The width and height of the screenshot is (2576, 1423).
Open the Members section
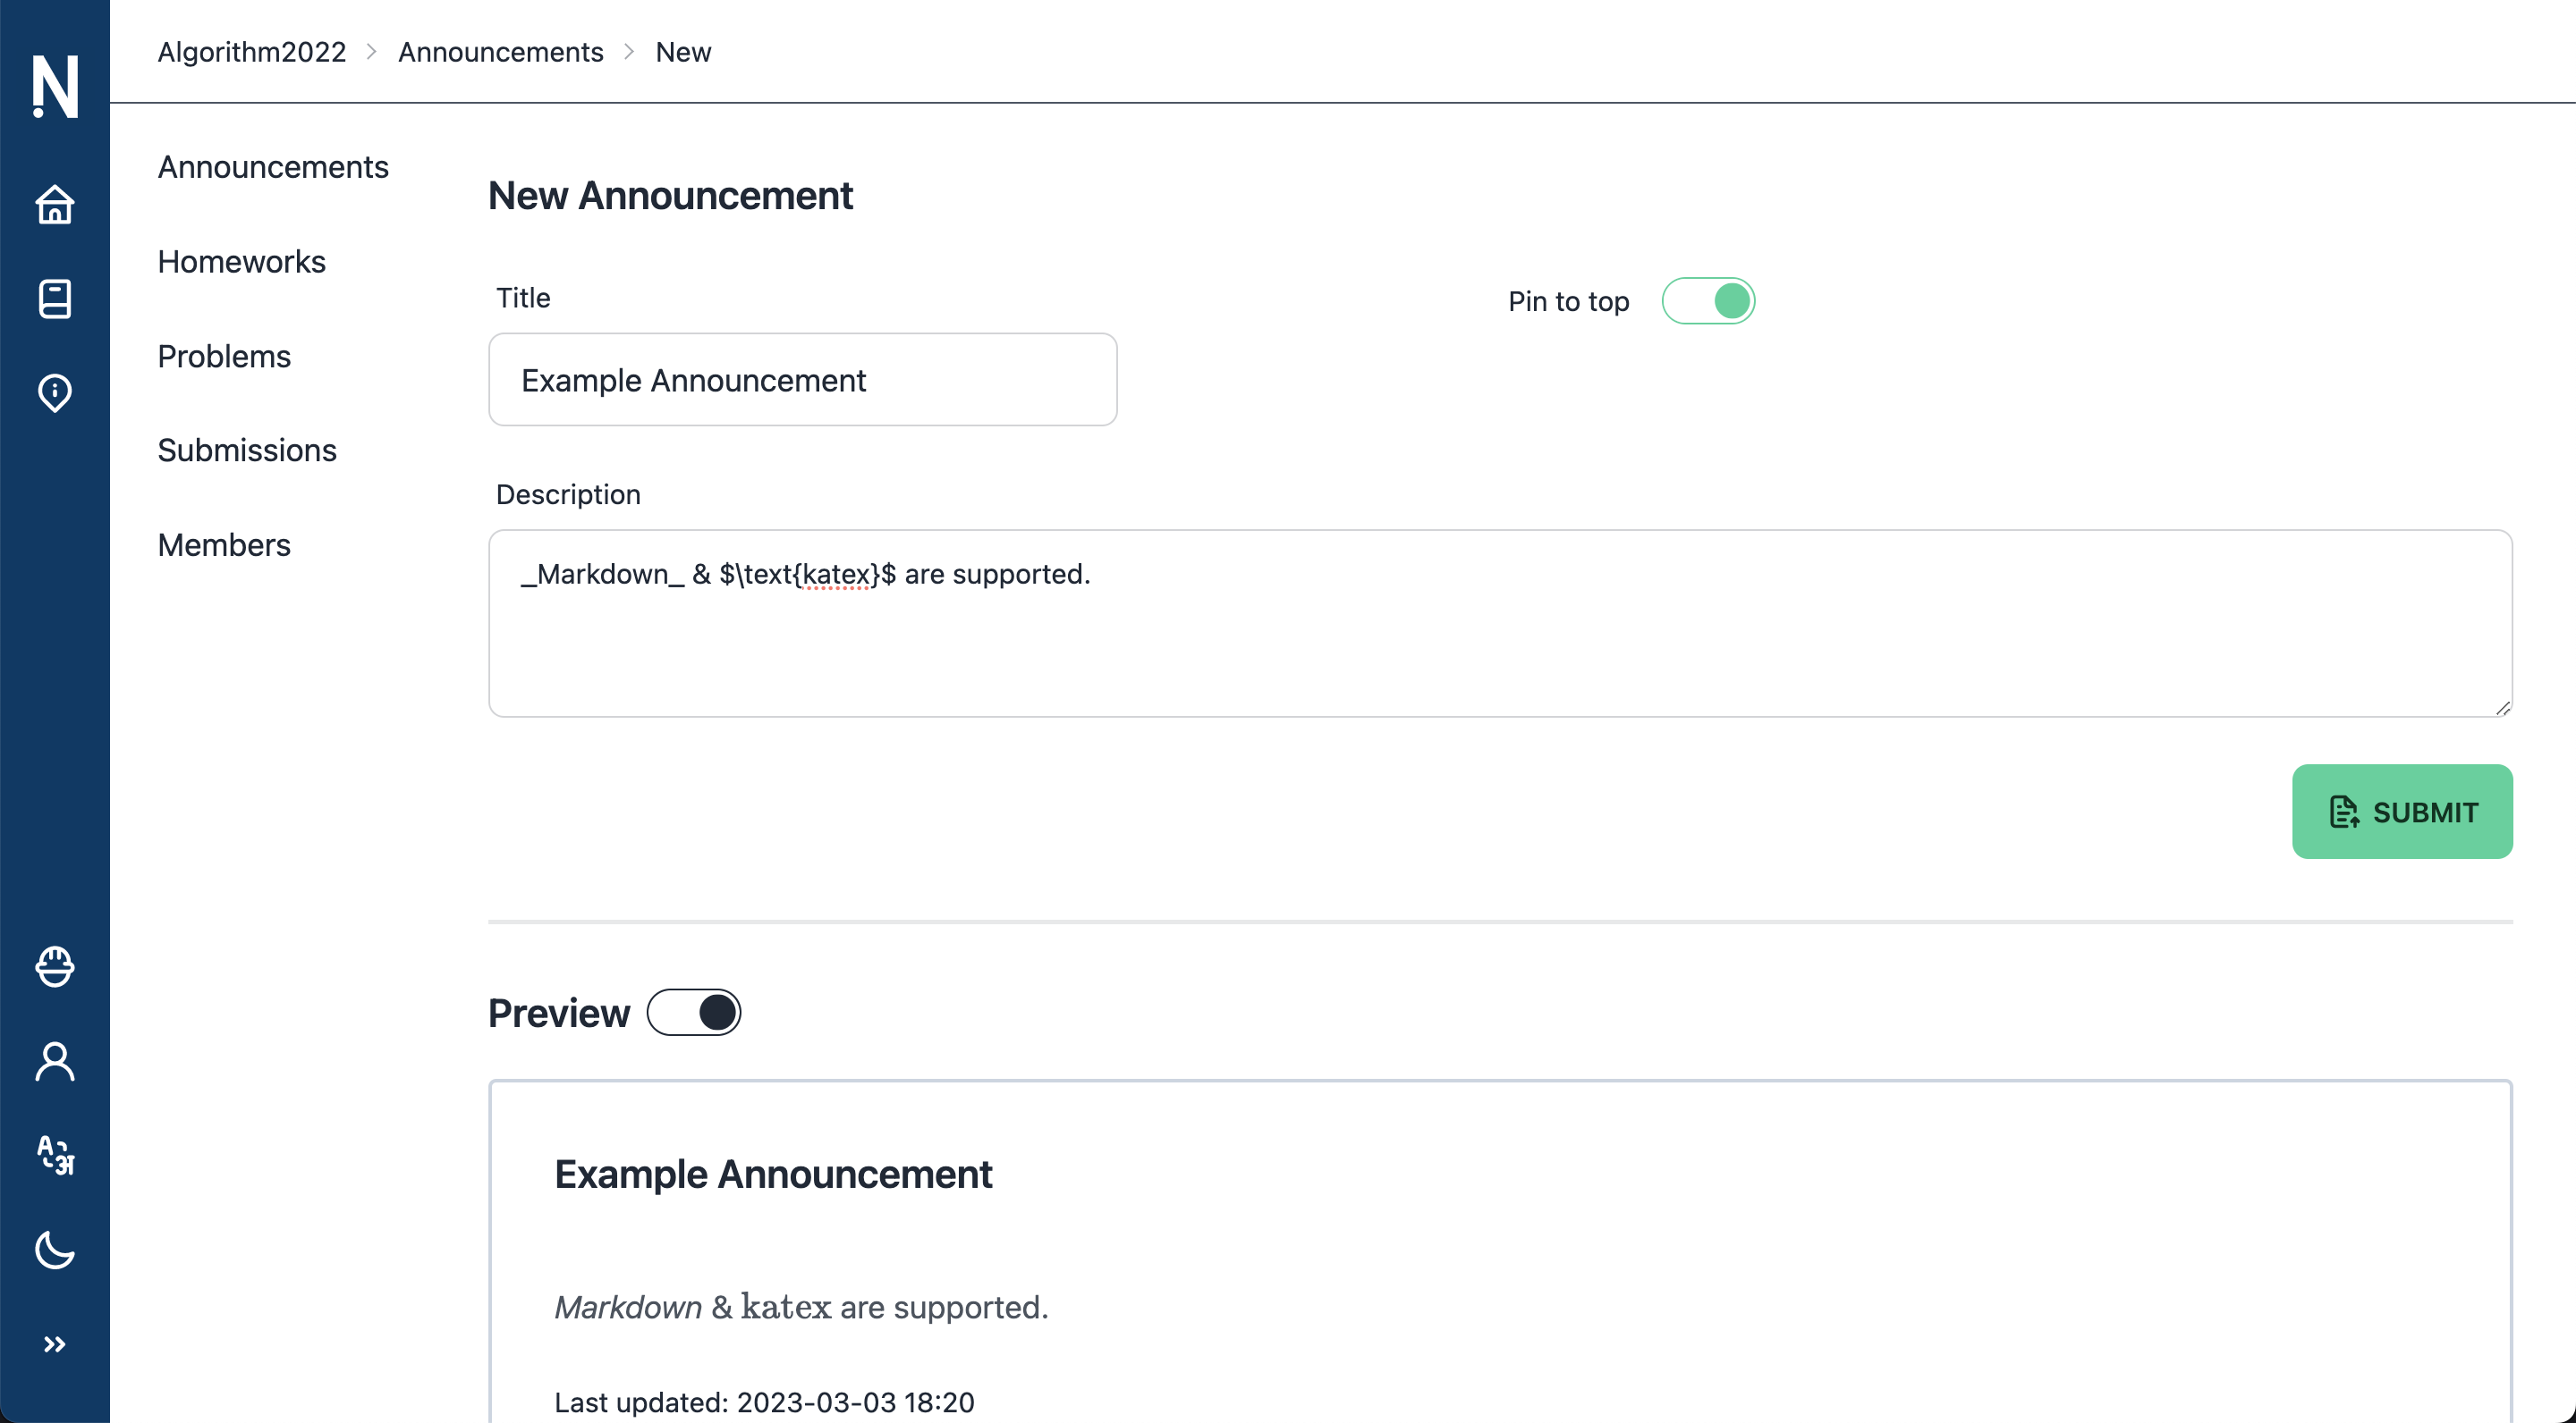coord(224,544)
